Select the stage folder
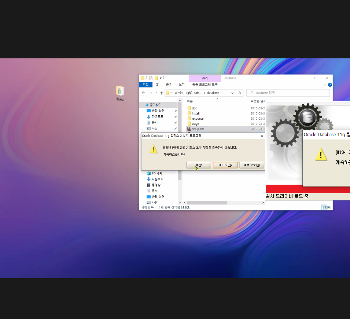The width and height of the screenshot is (350, 319). coord(195,124)
